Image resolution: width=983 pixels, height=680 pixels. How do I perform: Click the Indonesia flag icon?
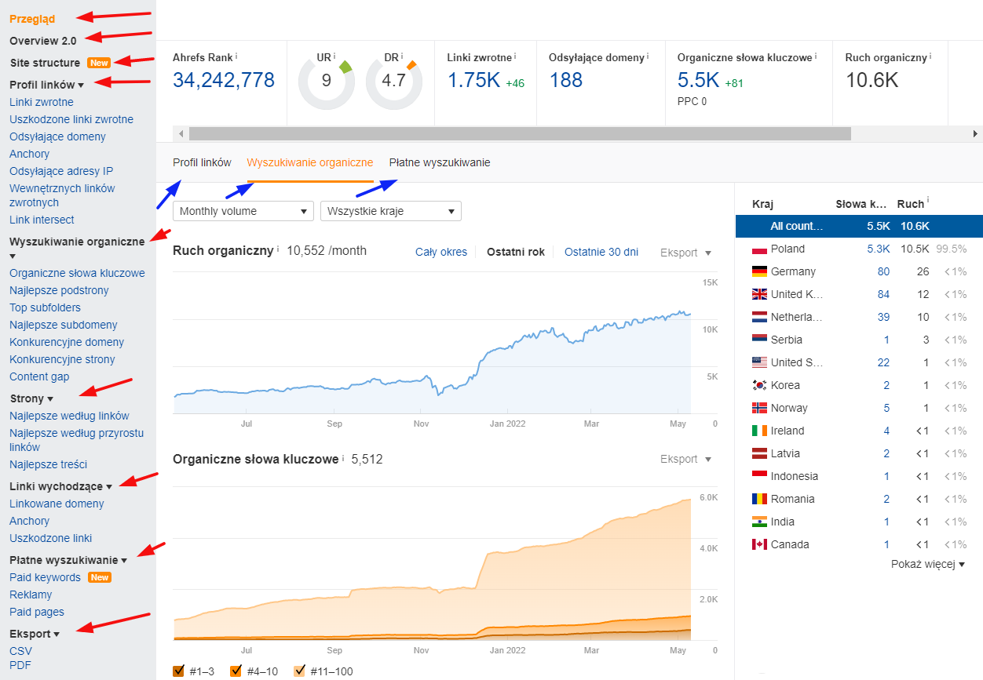point(759,476)
